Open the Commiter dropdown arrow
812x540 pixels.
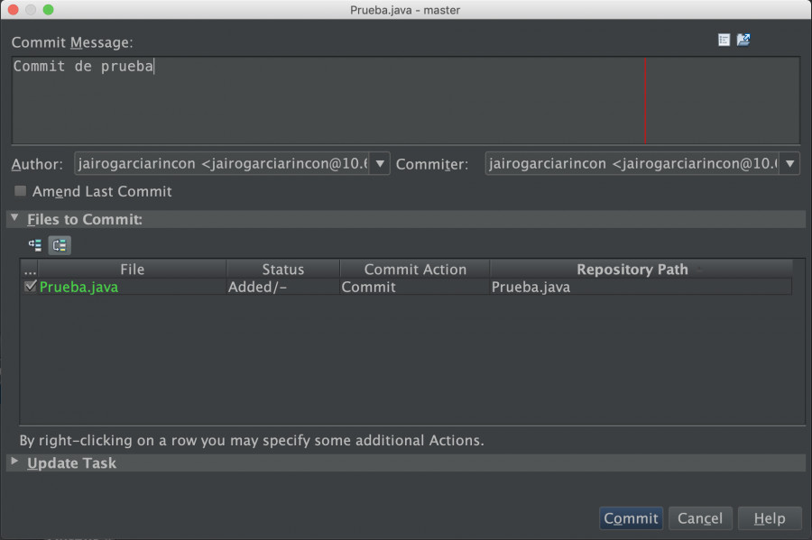pos(789,163)
